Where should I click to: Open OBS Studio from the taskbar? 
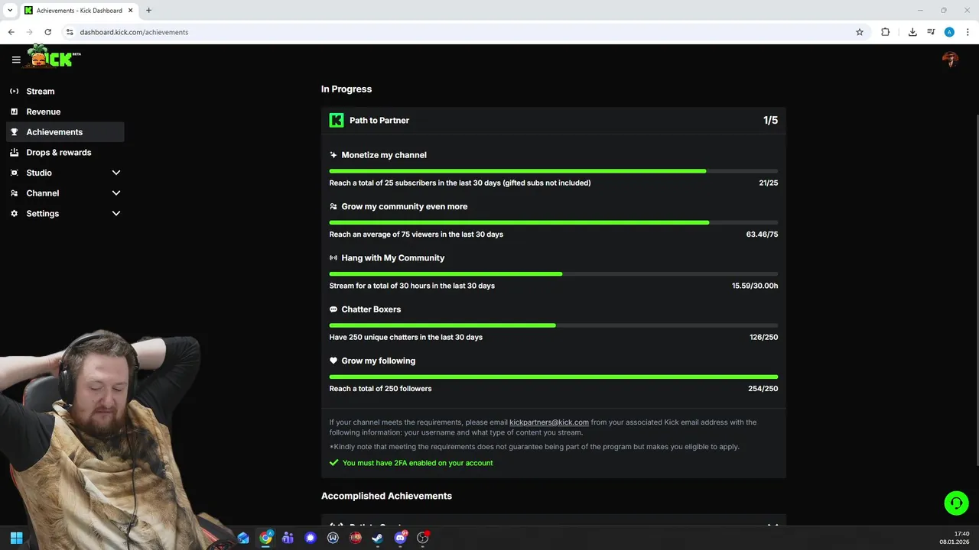point(423,538)
